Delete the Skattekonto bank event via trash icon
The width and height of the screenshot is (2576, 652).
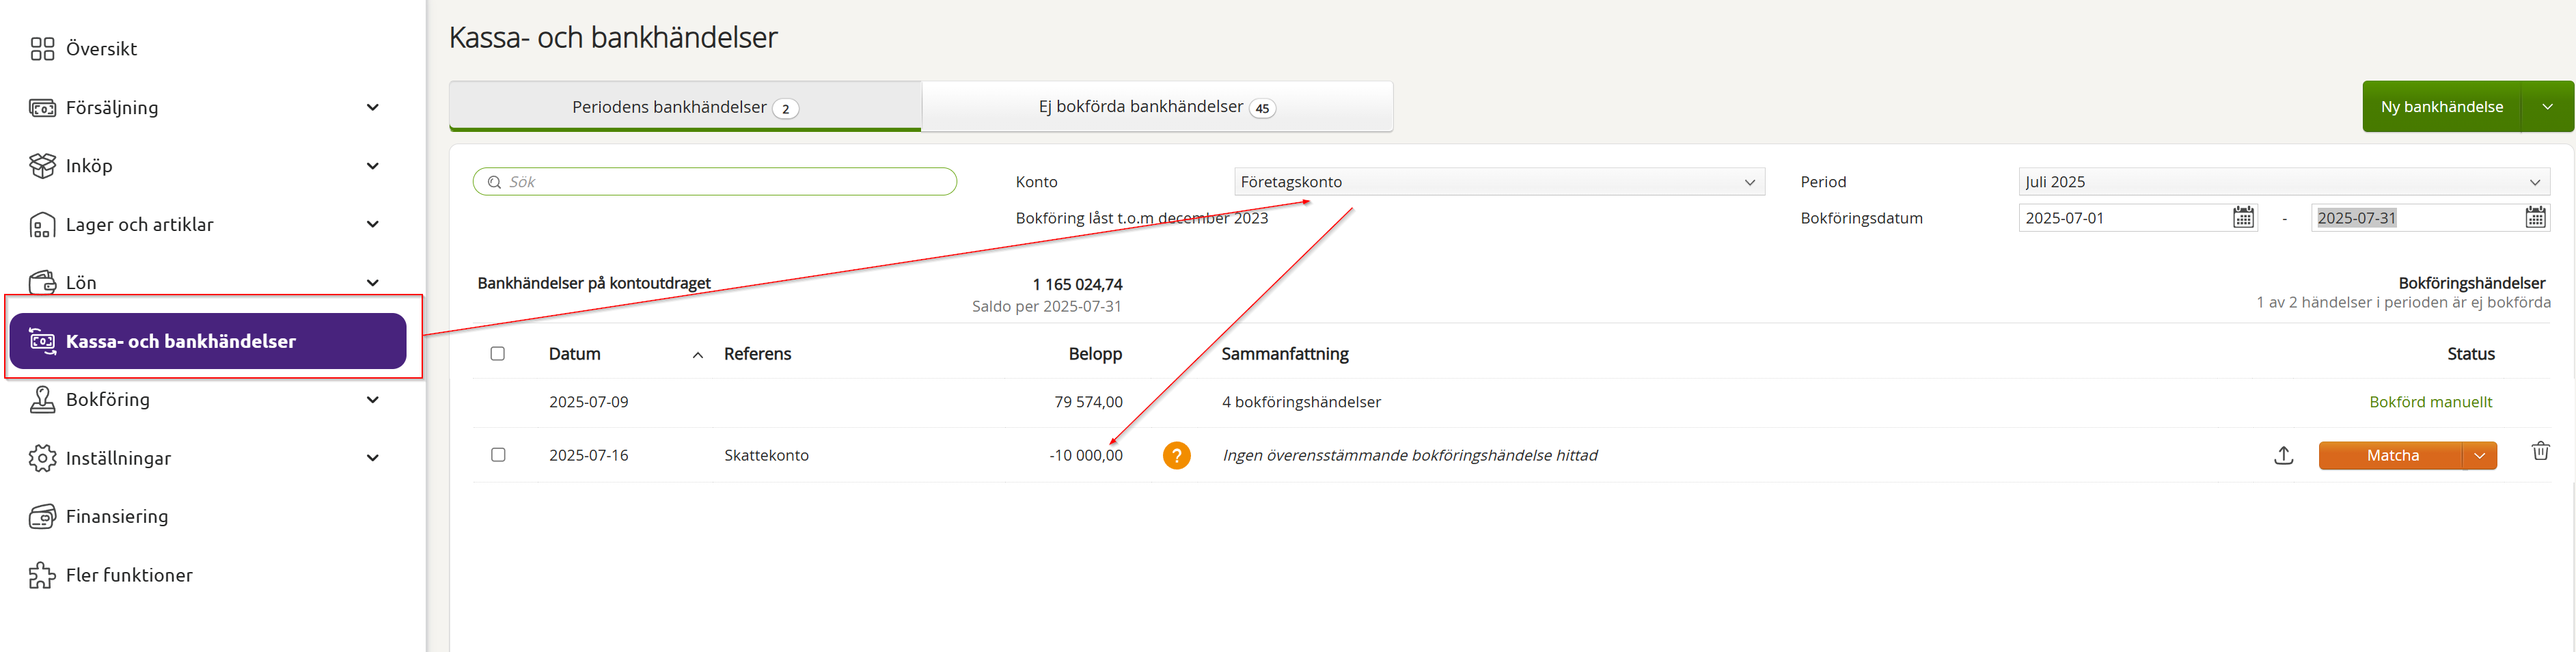[2539, 451]
